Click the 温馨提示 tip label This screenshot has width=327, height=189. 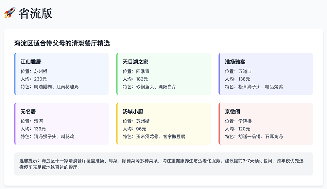29,161
